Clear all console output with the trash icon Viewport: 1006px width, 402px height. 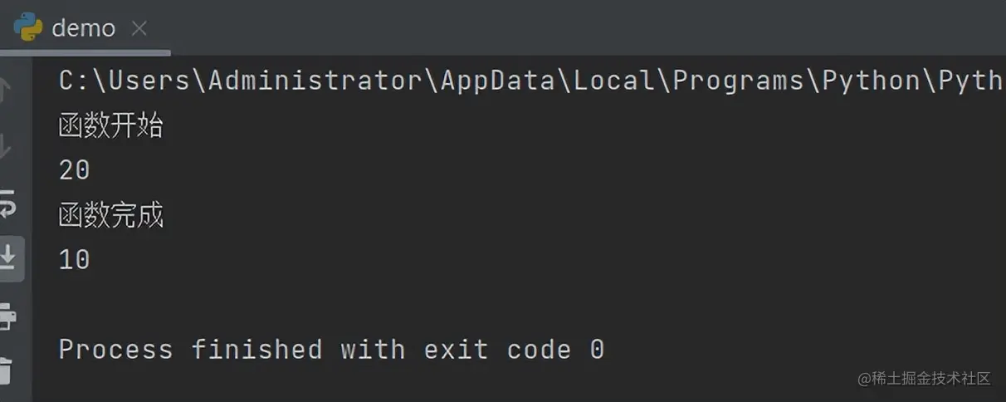[7, 370]
